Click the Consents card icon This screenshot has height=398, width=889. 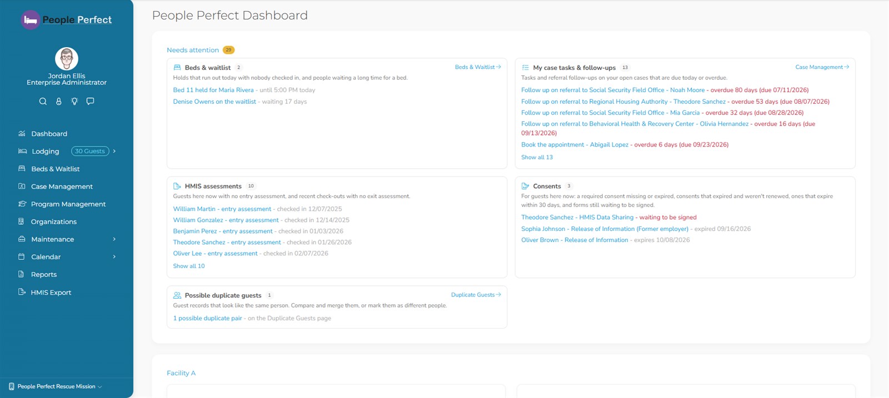(x=526, y=186)
